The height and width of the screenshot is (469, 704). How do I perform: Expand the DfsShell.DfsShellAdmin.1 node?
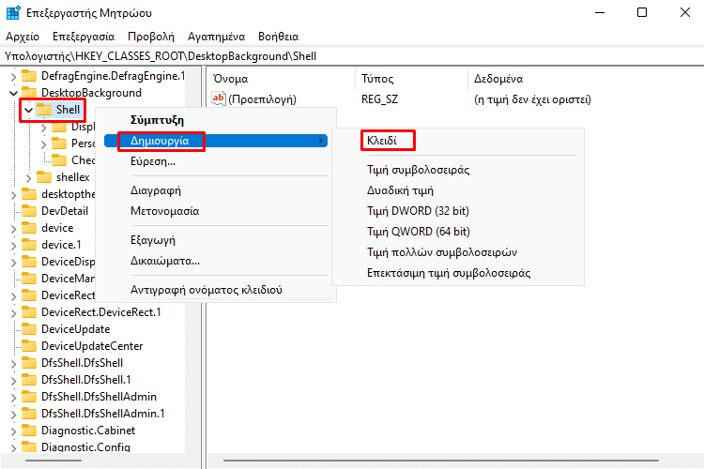click(13, 414)
